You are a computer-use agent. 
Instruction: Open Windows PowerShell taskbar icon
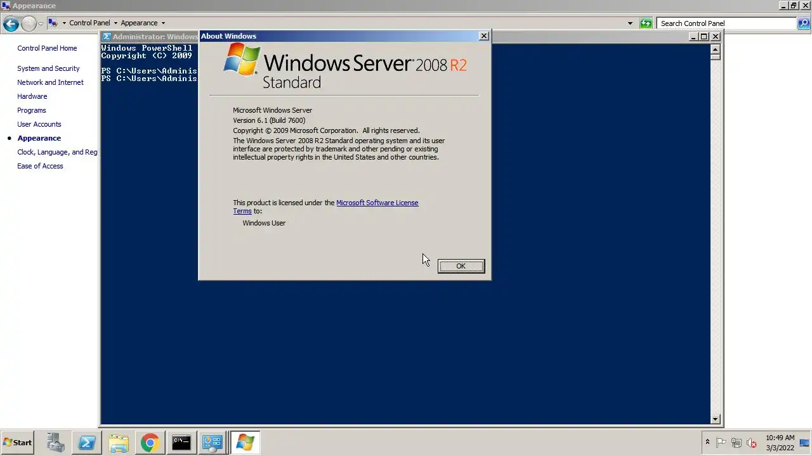pyautogui.click(x=87, y=443)
